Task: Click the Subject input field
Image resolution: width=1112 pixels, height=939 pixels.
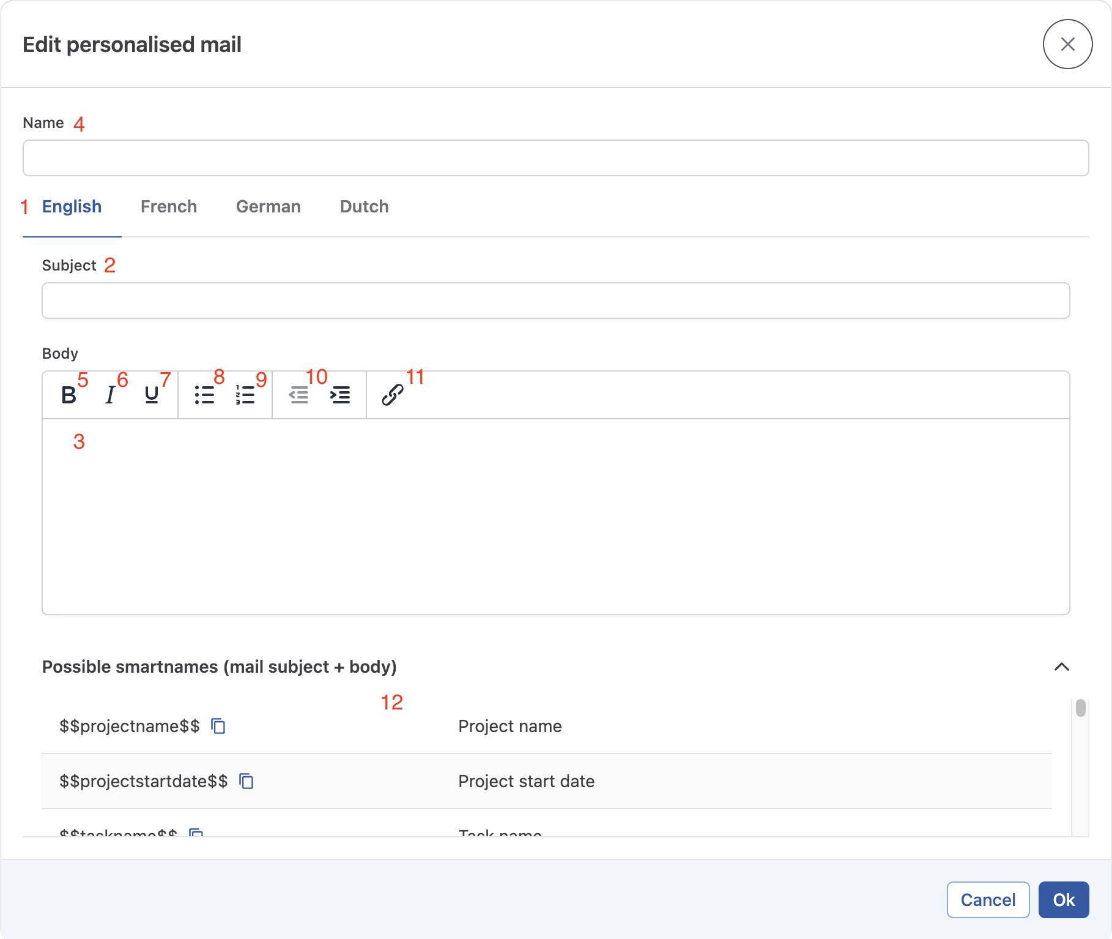Action: 555,301
